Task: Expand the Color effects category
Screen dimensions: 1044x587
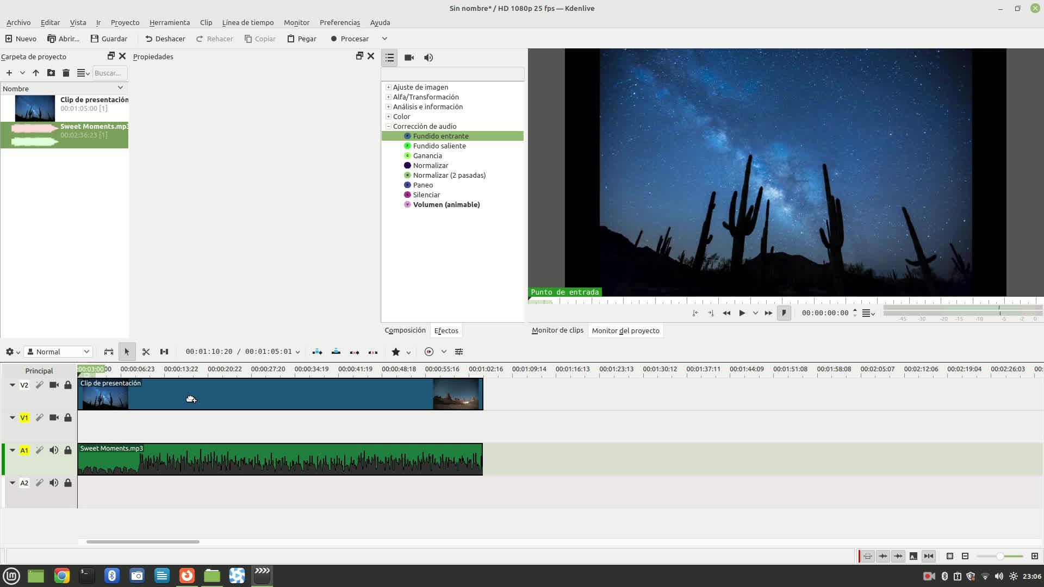Action: click(x=388, y=116)
